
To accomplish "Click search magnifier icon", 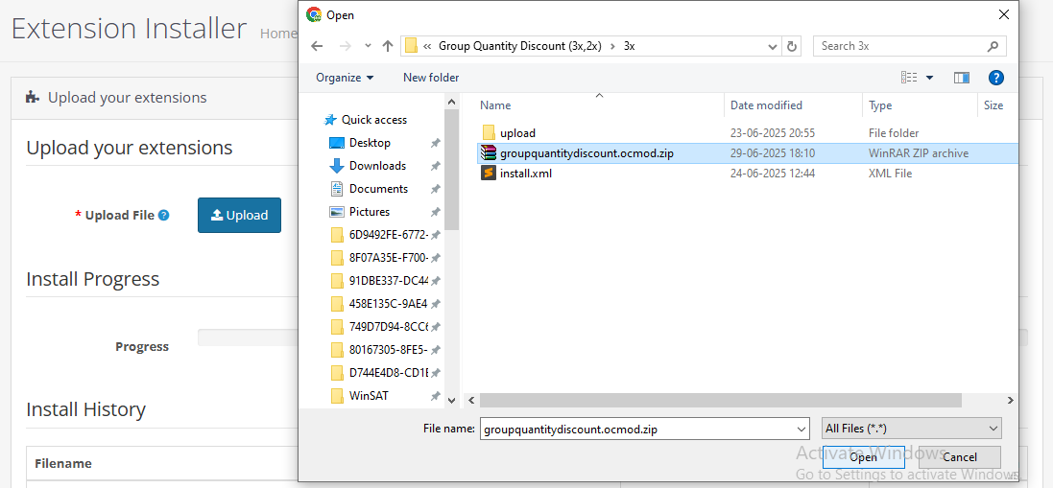I will click(993, 46).
